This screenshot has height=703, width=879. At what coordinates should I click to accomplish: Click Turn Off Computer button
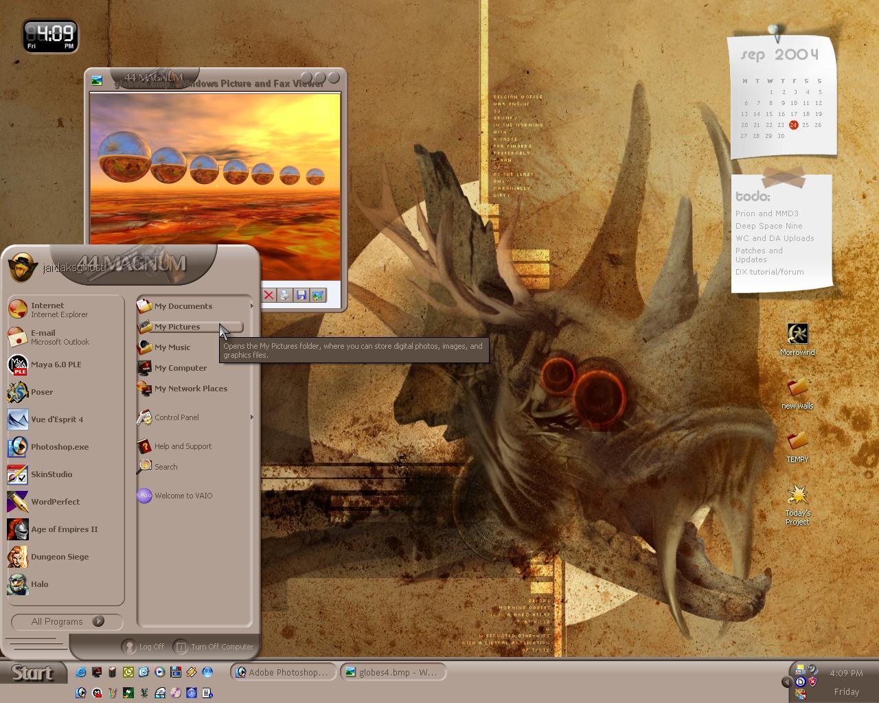pyautogui.click(x=214, y=647)
